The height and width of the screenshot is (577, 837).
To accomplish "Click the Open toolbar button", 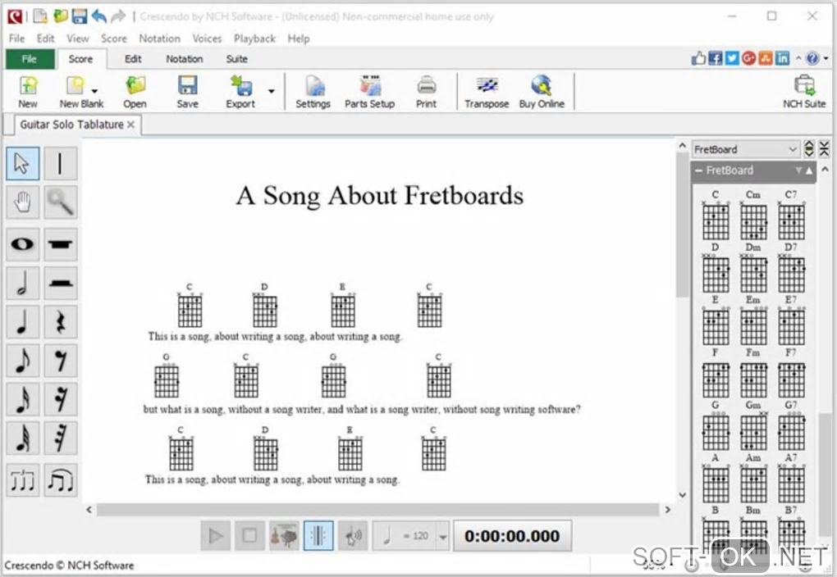I will point(135,92).
